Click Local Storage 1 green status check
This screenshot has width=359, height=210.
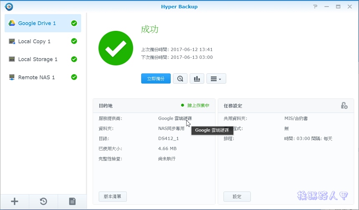74,59
